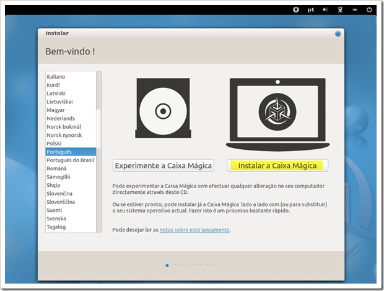Select Slovenščina language
The width and height of the screenshot is (384, 291).
coord(71,202)
